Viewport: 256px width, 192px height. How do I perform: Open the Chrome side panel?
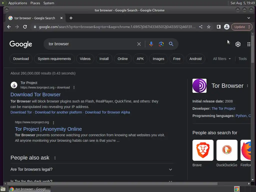tap(218, 27)
